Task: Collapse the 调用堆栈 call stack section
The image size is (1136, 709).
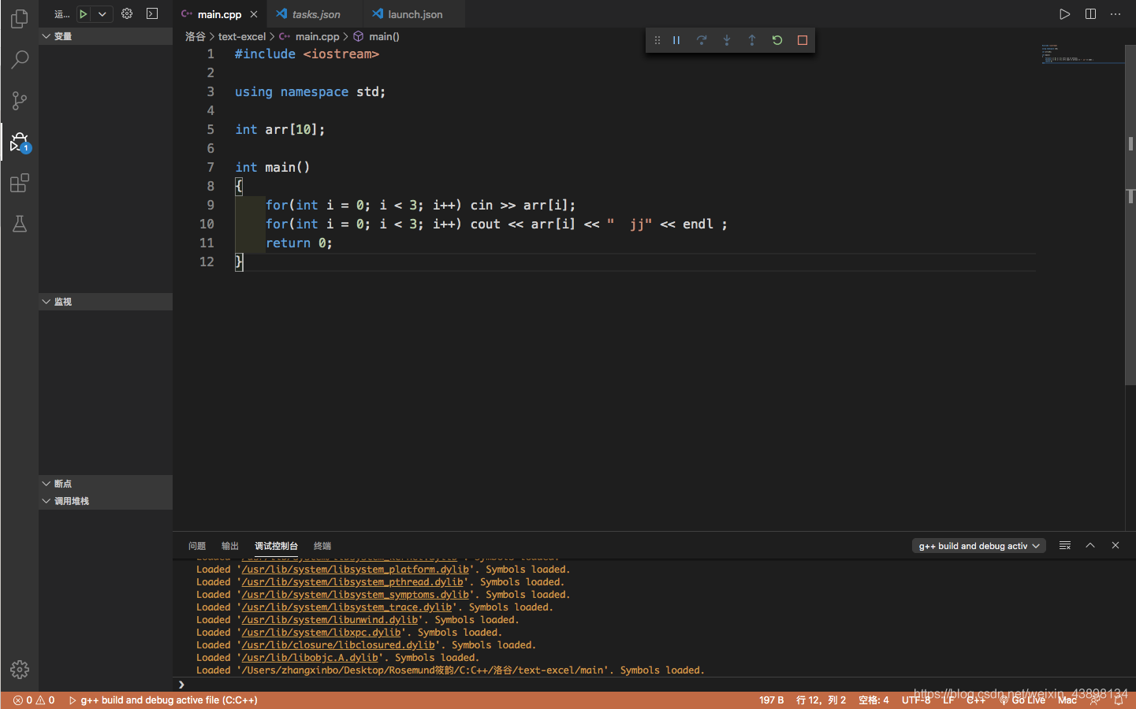Action: [x=106, y=501]
